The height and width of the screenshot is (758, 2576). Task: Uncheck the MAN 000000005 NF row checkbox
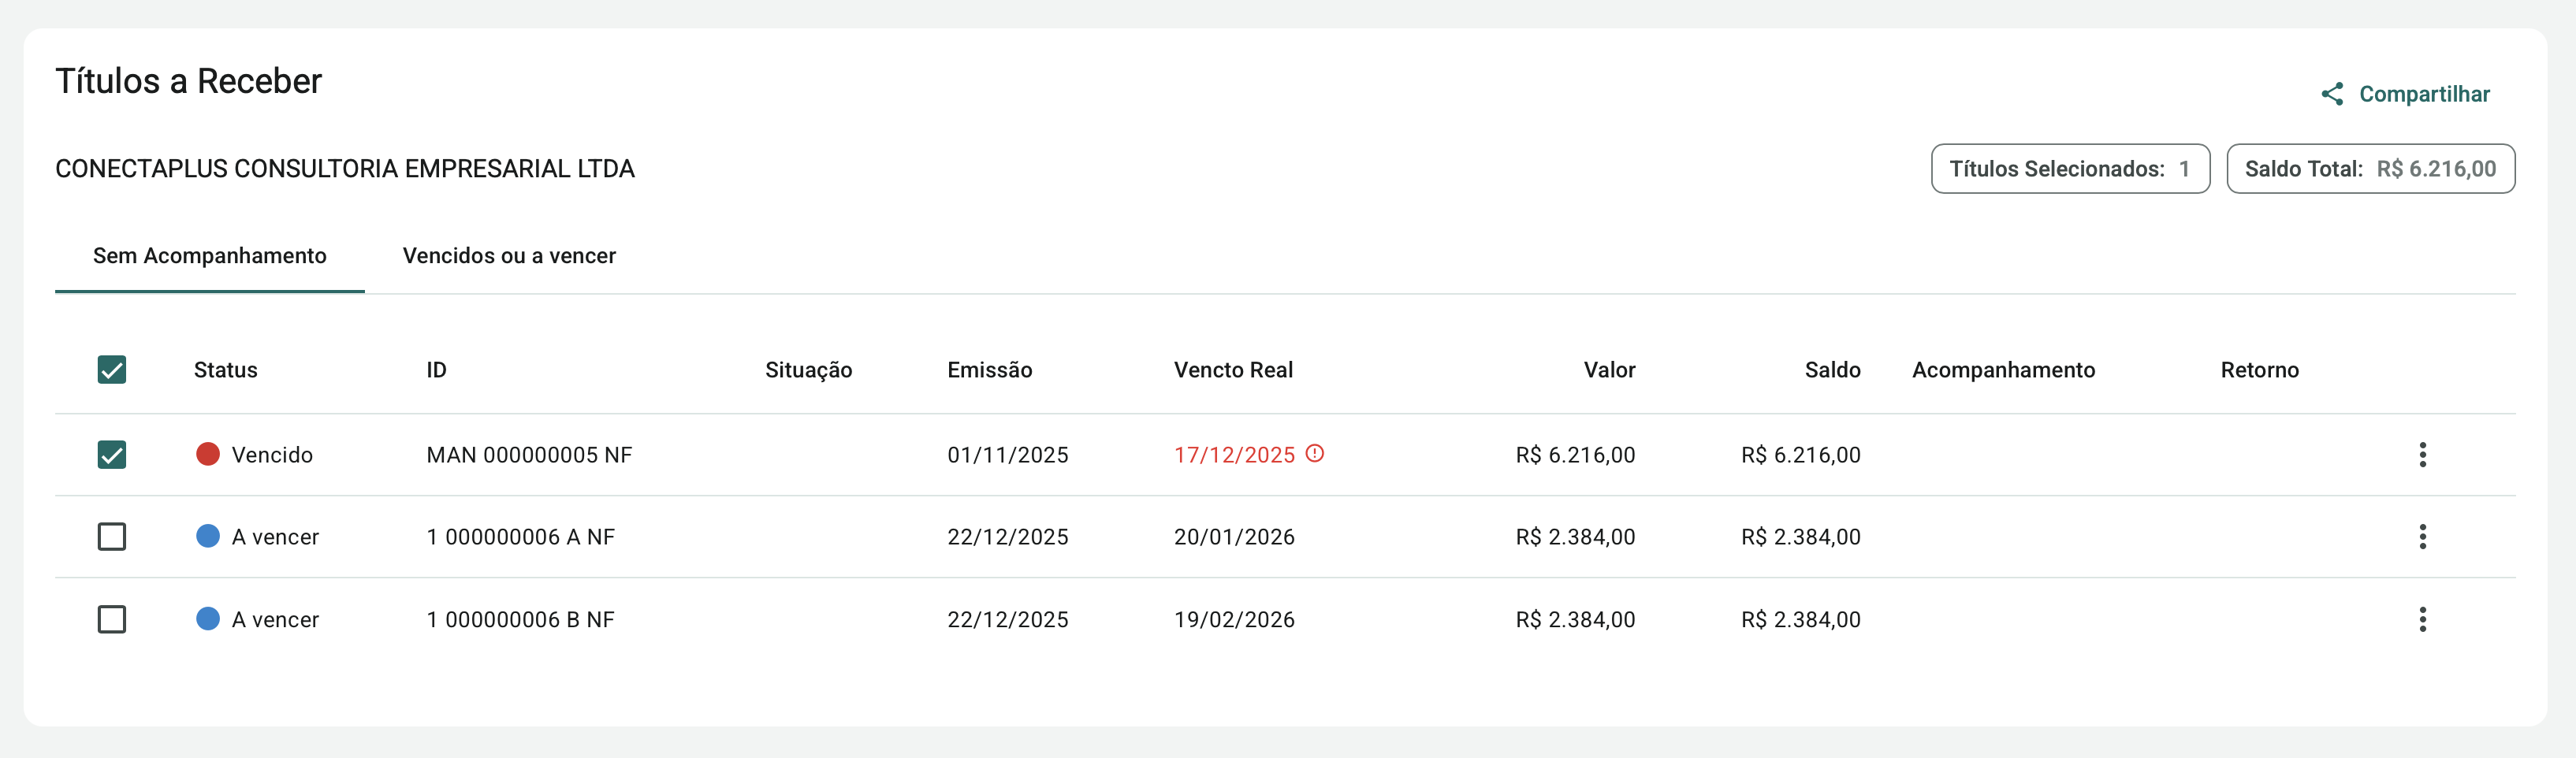(x=112, y=455)
